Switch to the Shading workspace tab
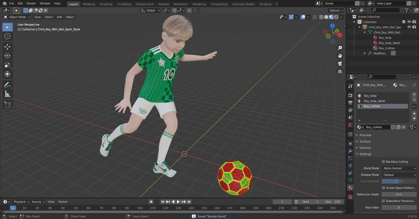The height and width of the screenshot is (219, 419). click(163, 4)
